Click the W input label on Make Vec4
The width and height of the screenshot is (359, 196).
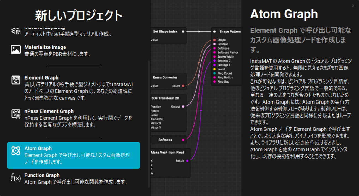pos(152,173)
